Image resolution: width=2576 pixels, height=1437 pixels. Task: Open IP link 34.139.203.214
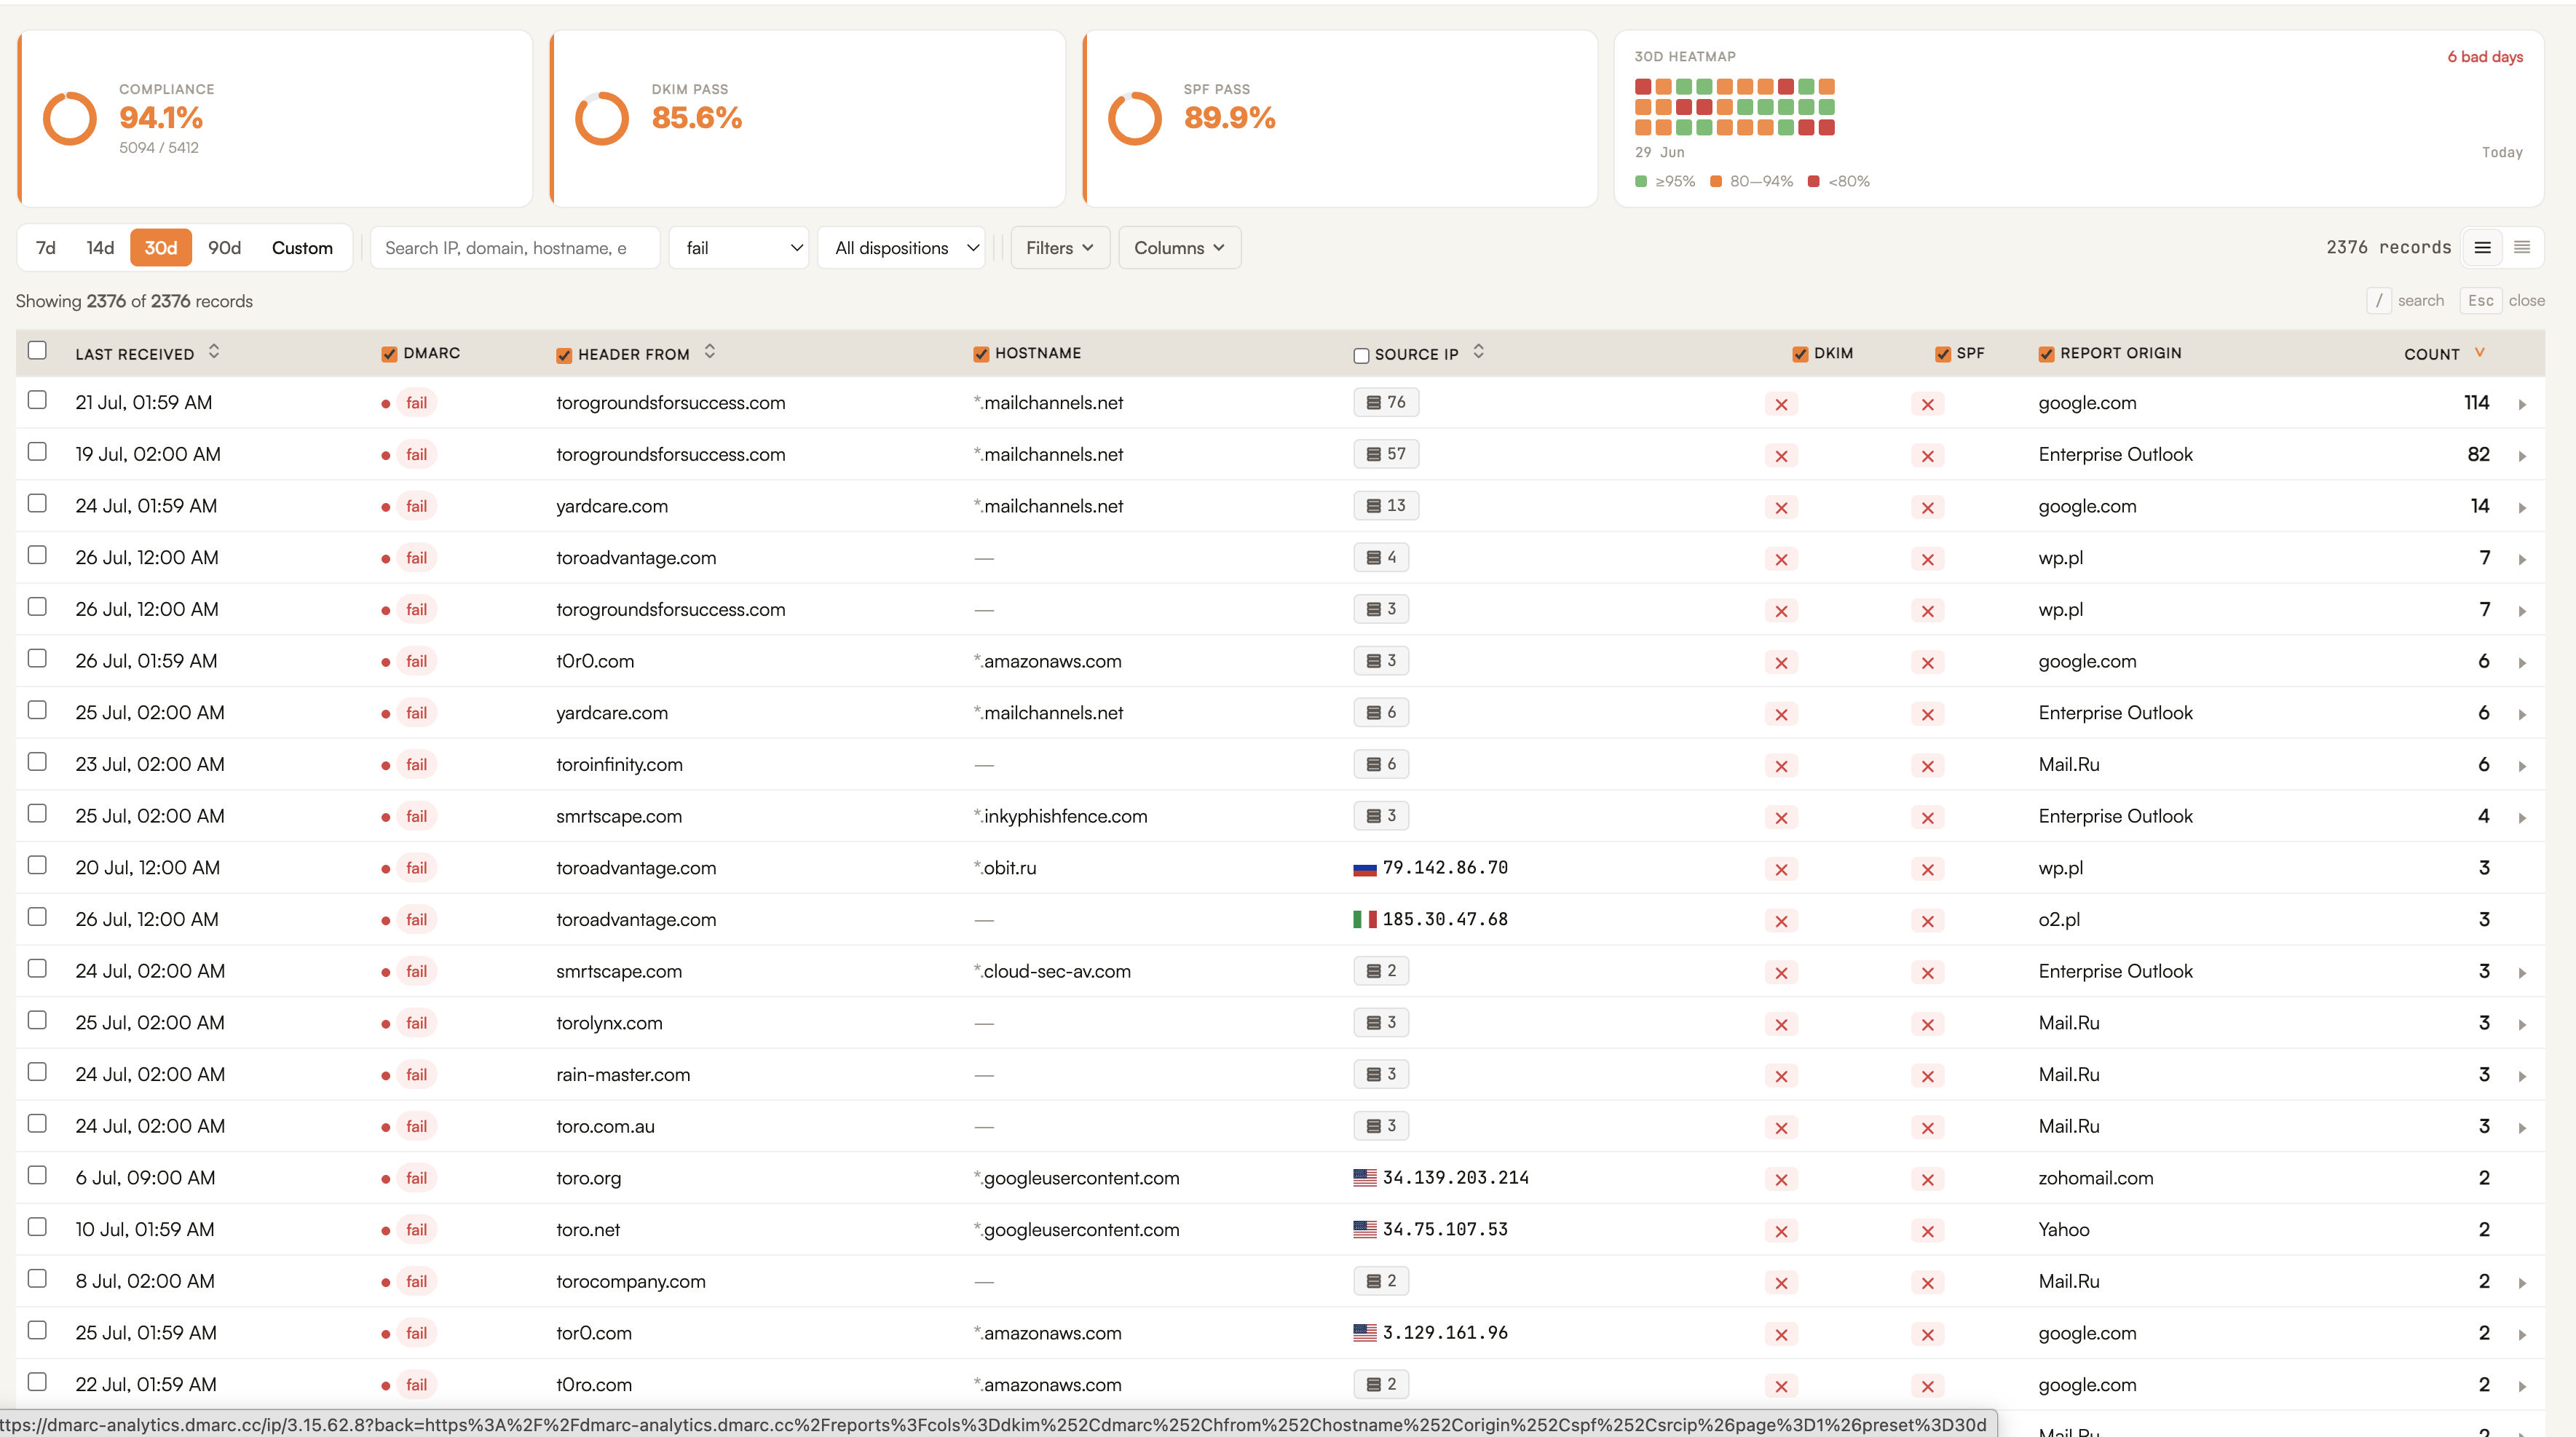[1456, 1178]
